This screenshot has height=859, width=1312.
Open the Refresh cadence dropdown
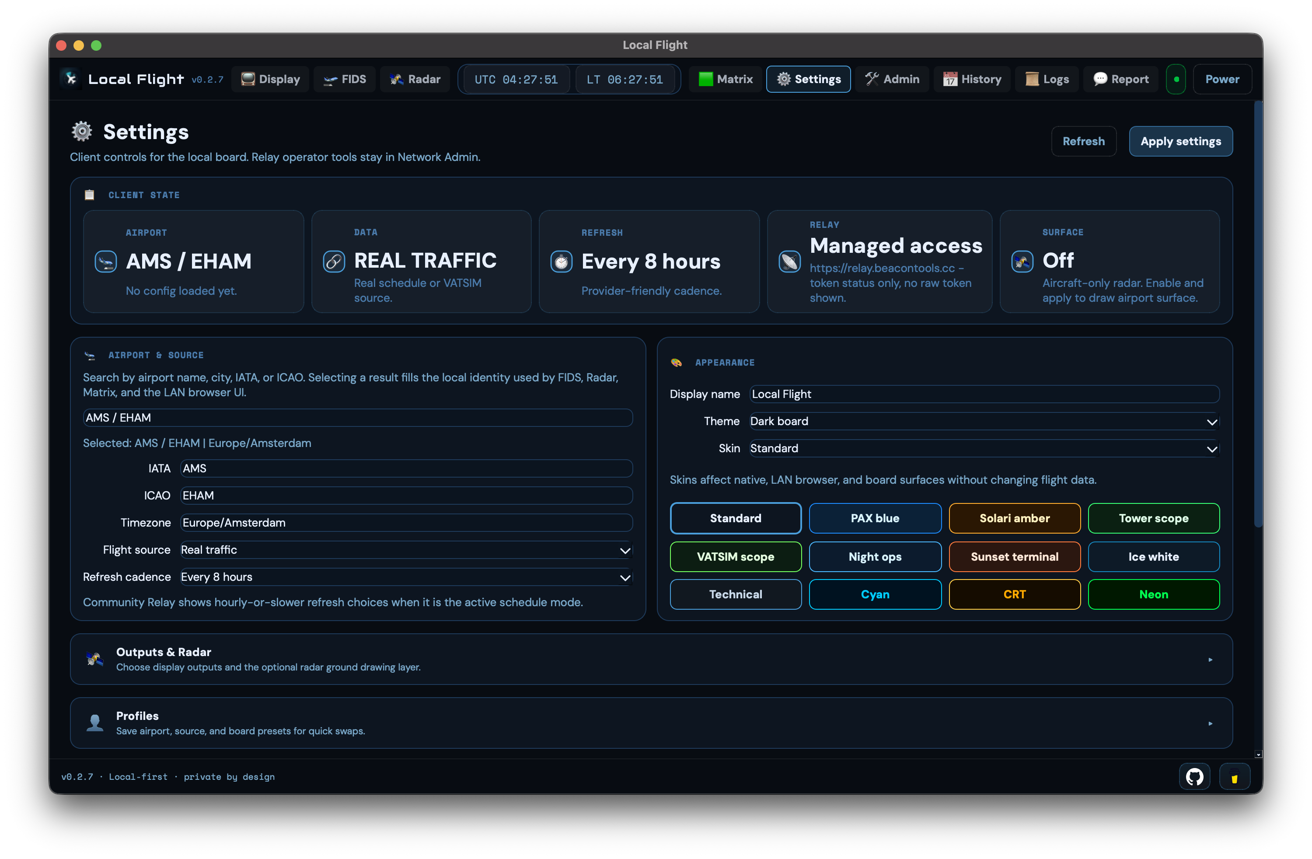pyautogui.click(x=406, y=577)
